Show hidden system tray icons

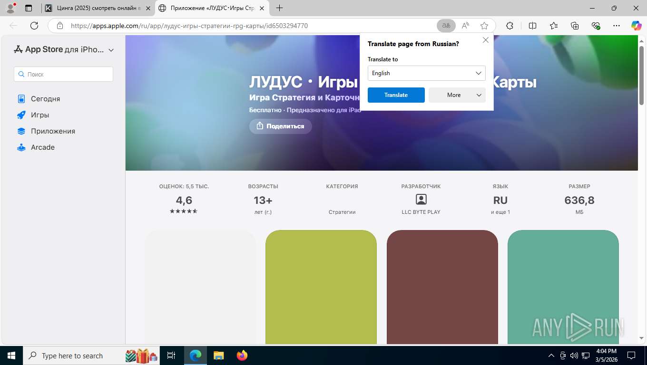551,355
